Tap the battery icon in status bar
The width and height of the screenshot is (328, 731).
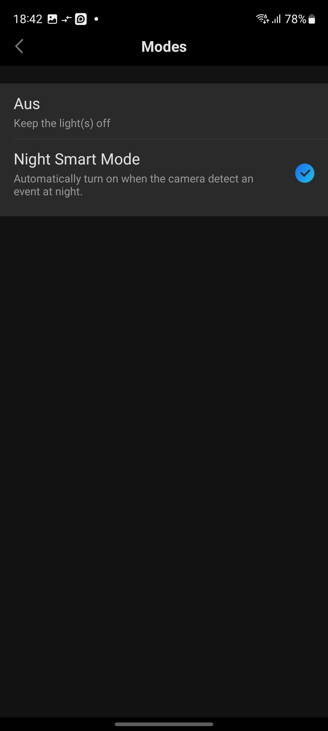pos(312,19)
